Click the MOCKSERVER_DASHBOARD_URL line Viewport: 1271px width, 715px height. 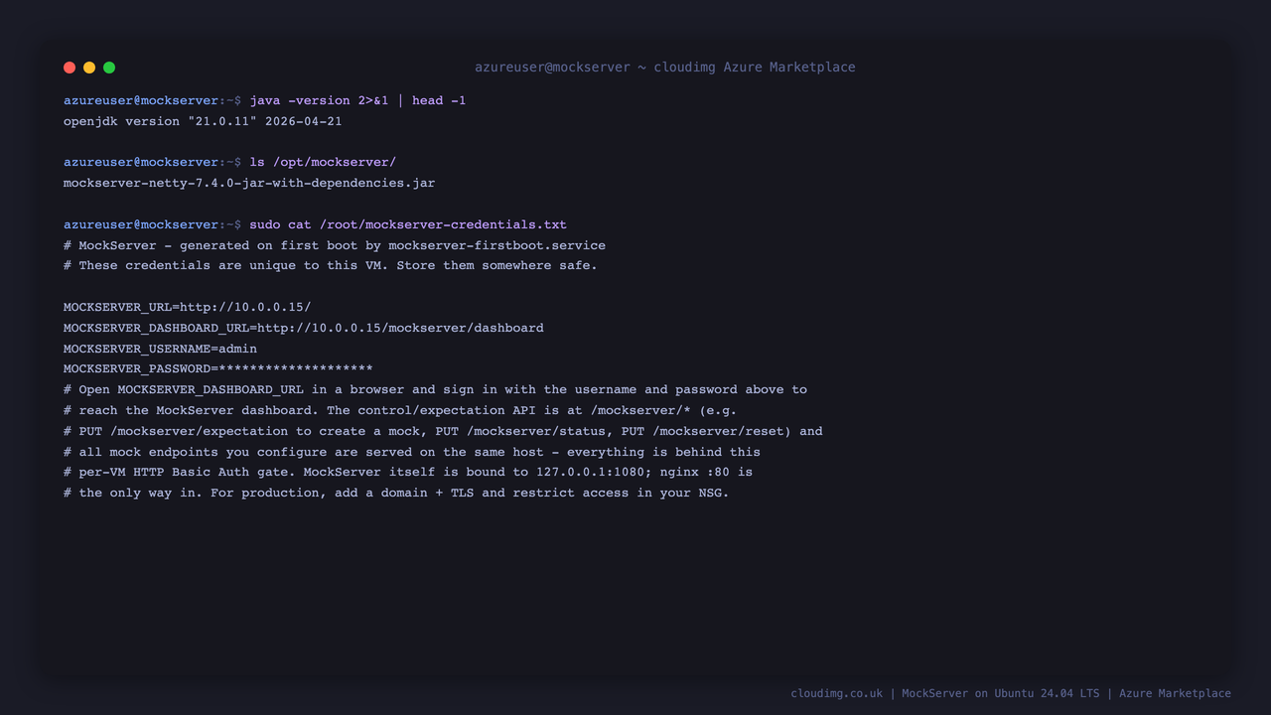point(304,328)
